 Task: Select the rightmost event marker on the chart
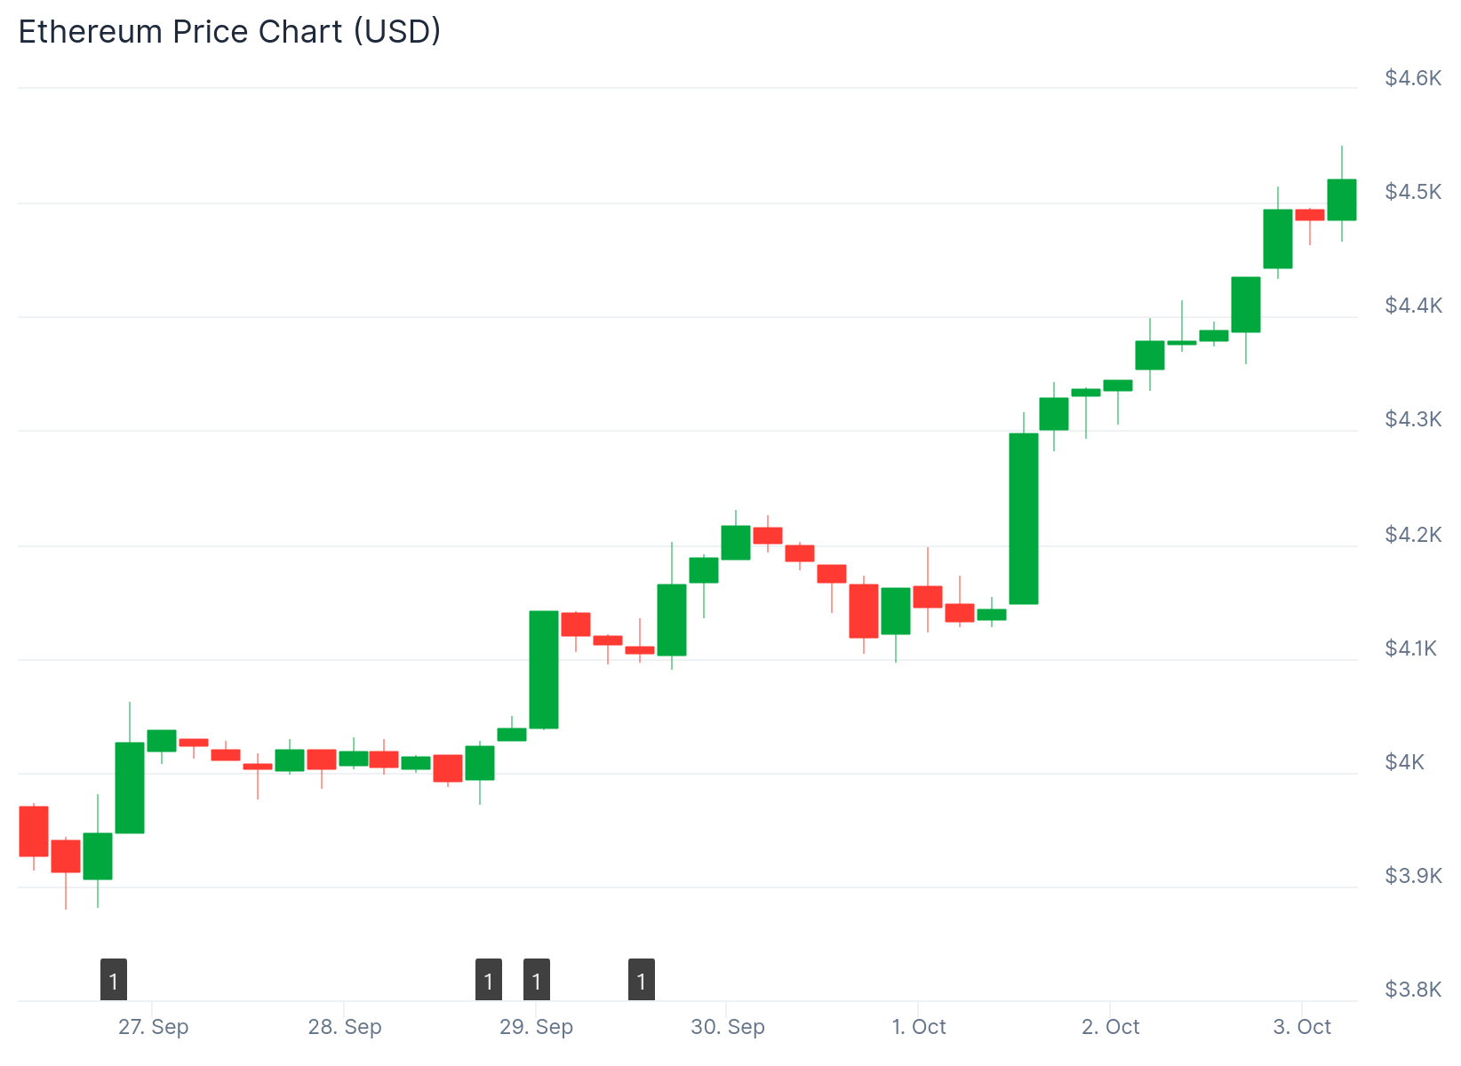tap(642, 980)
